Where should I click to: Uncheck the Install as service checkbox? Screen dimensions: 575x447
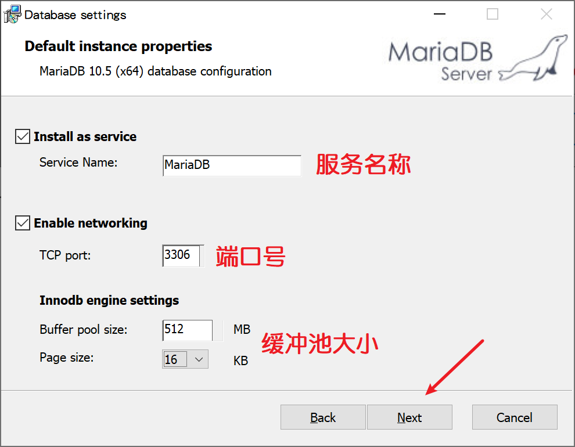click(x=23, y=136)
